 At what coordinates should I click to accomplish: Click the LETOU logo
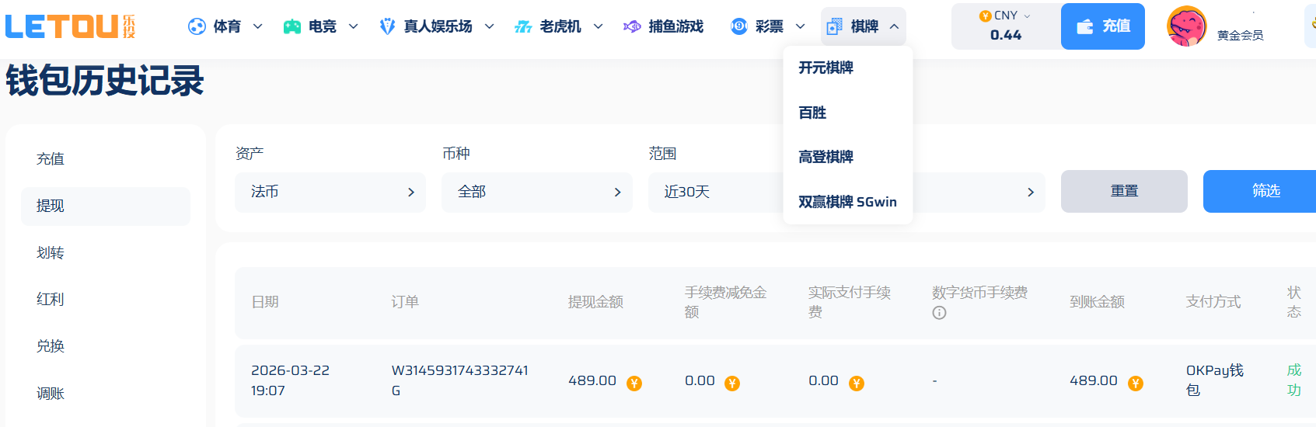[x=71, y=26]
